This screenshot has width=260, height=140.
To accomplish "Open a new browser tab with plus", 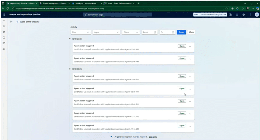I will pos(139,3).
